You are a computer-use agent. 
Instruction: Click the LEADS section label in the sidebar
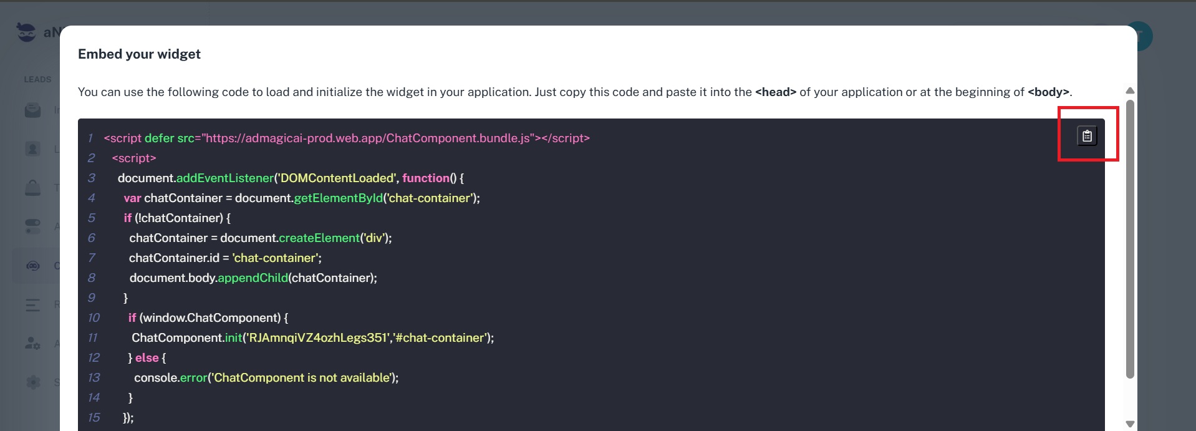coord(37,79)
